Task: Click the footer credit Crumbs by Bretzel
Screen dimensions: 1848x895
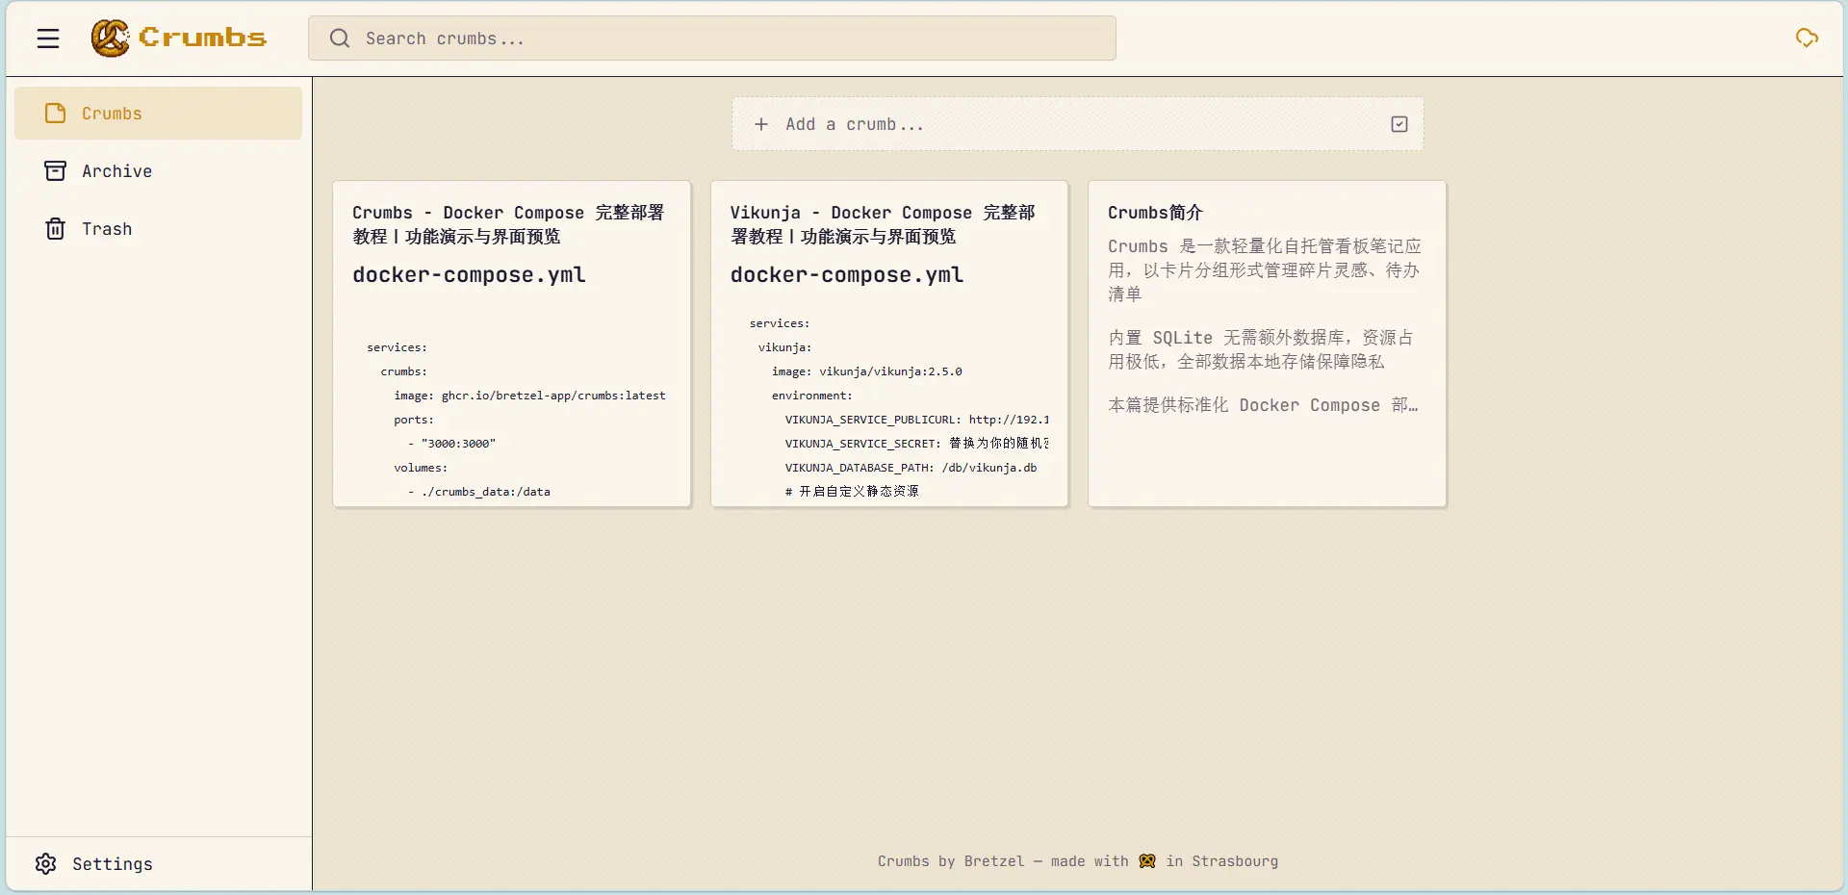Action: coord(1078,861)
